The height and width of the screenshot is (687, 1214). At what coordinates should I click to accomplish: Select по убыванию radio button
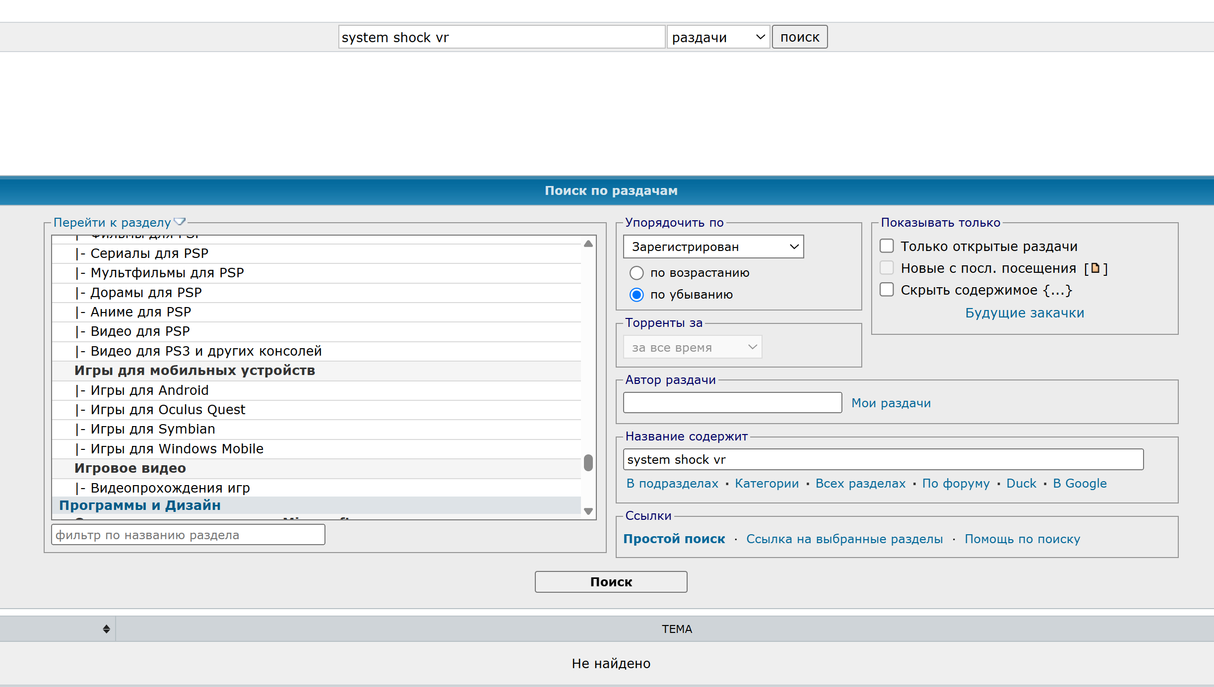point(637,295)
